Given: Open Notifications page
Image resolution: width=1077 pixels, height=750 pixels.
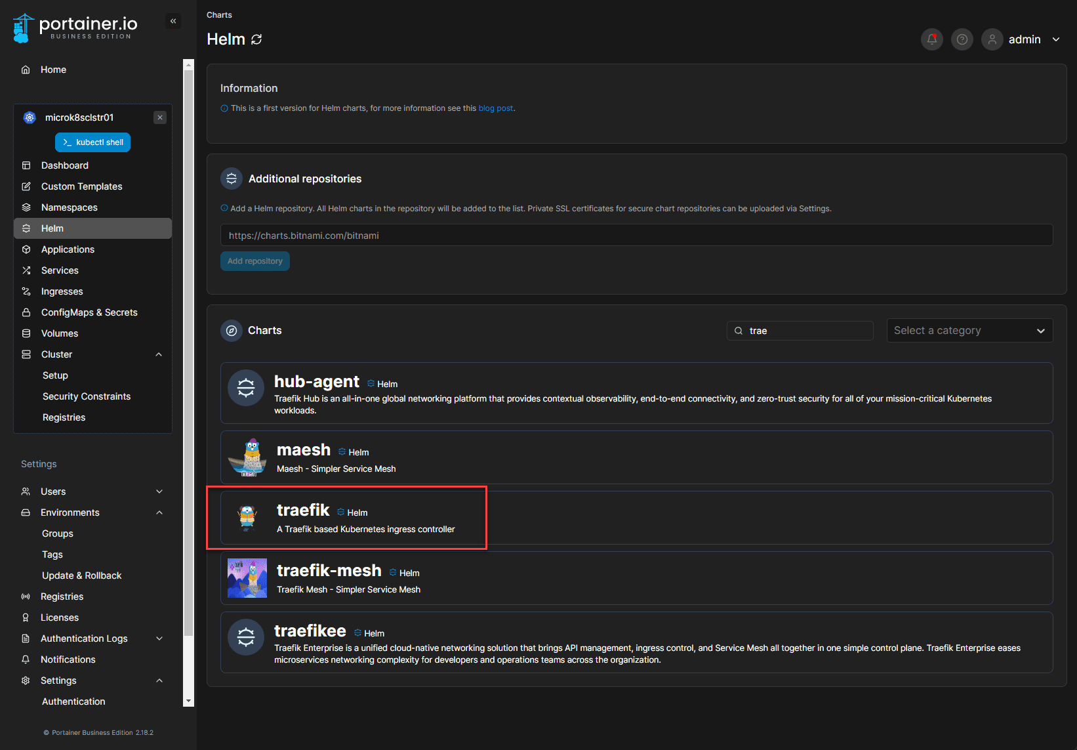Looking at the screenshot, I should pyautogui.click(x=68, y=659).
